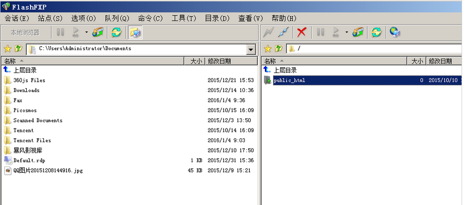
Task: Sort local files by 名称 column
Action: pos(93,61)
